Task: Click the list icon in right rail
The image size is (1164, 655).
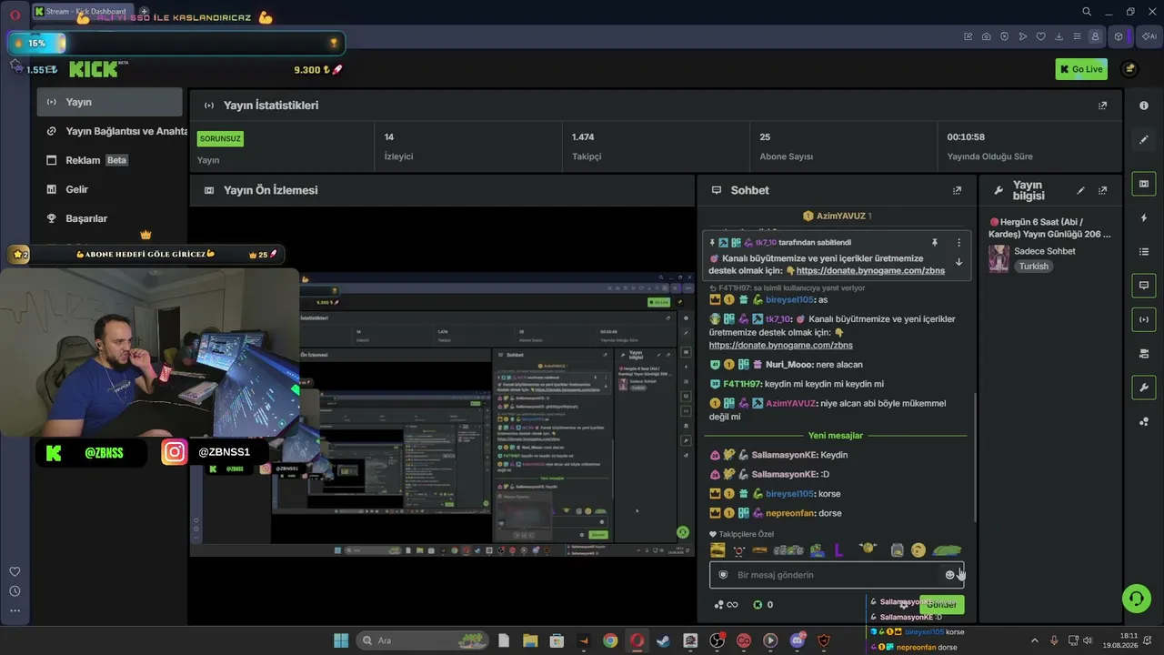Action: 1144,252
